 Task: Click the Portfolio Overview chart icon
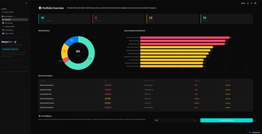pos(40,8)
